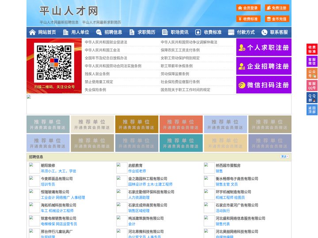Image resolution: width=318 pixels, height=238 pixels.
Task: Click the chart icon beside 招聘信息
Action: click(98, 32)
